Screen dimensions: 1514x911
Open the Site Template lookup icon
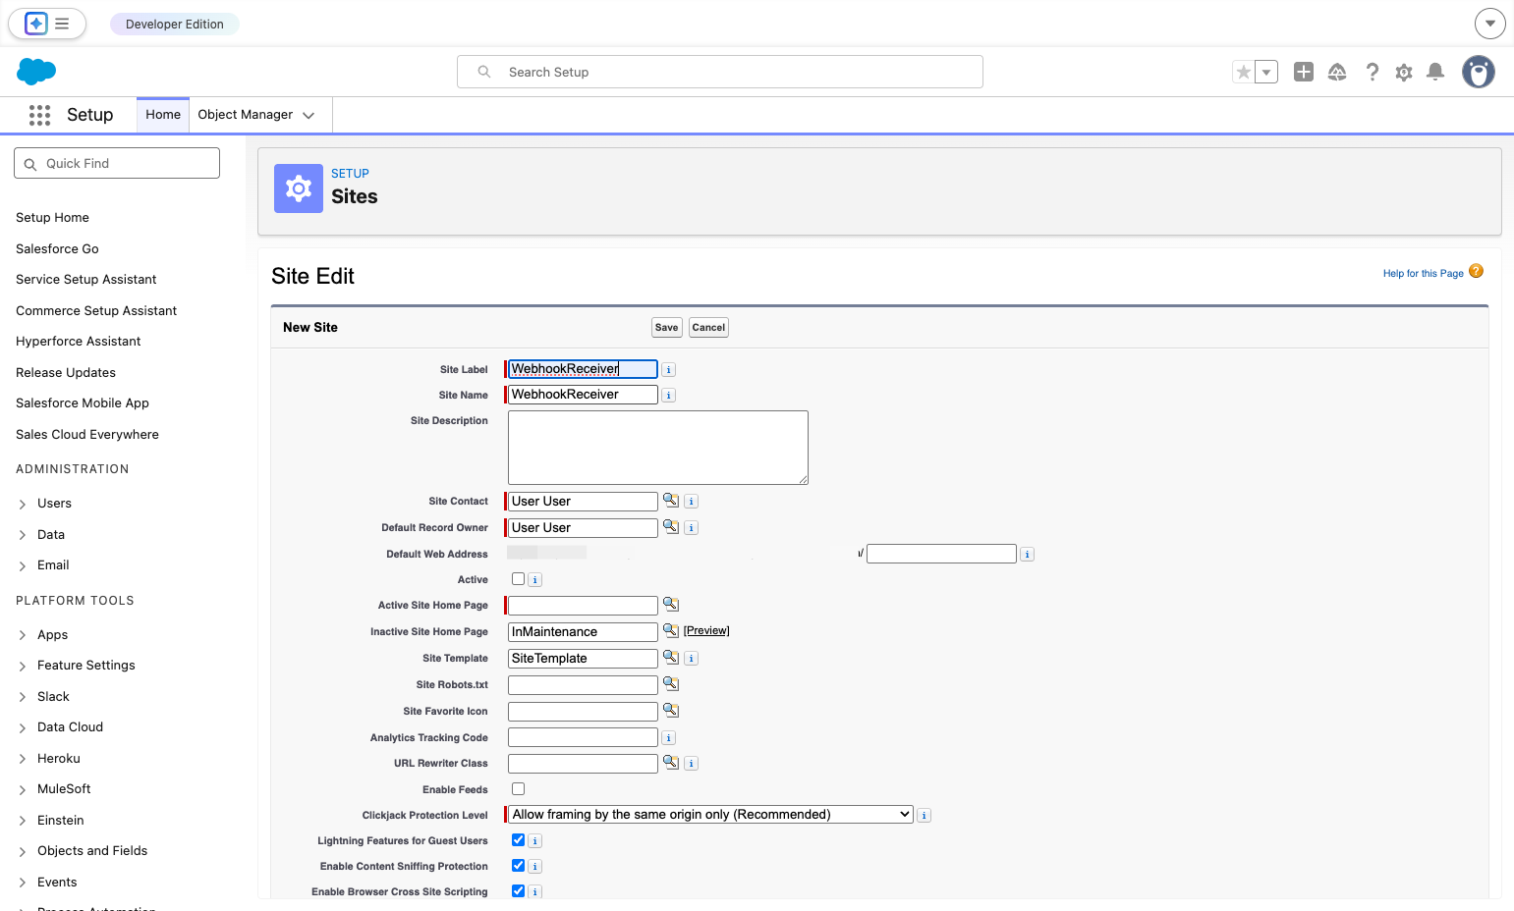[x=671, y=658]
